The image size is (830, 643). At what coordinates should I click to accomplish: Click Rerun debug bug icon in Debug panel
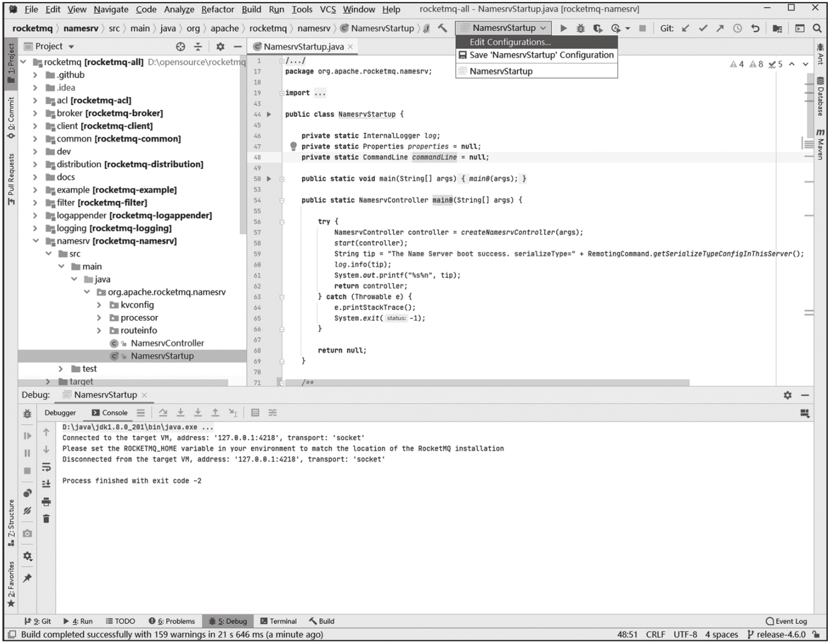[27, 414]
